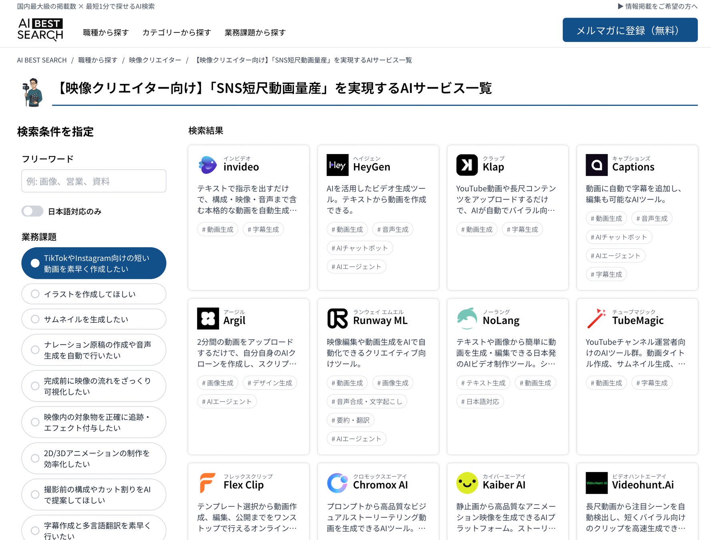
Task: Click the #字幕生成 tag on TubeMagic card
Action: (x=652, y=383)
